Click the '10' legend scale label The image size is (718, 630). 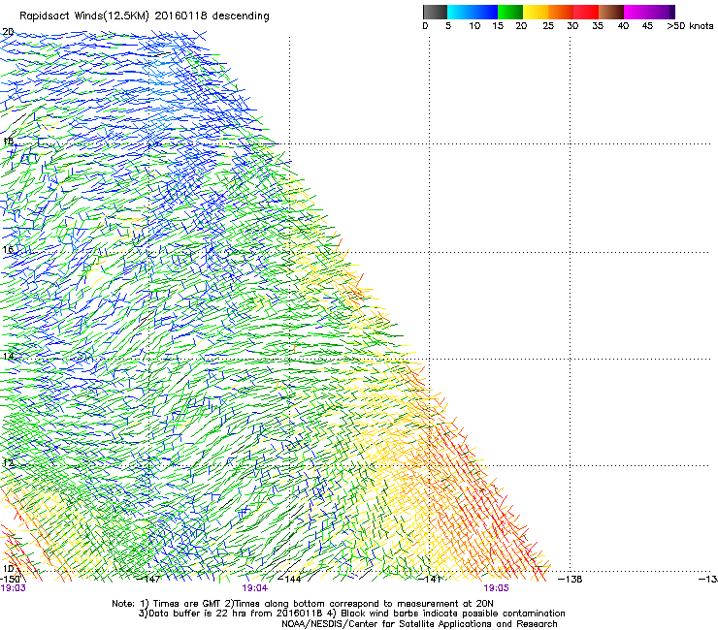(474, 26)
